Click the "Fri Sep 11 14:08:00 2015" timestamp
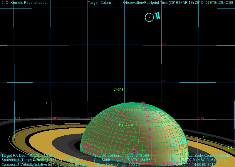235x167 pixels. pyautogui.click(x=194, y=165)
